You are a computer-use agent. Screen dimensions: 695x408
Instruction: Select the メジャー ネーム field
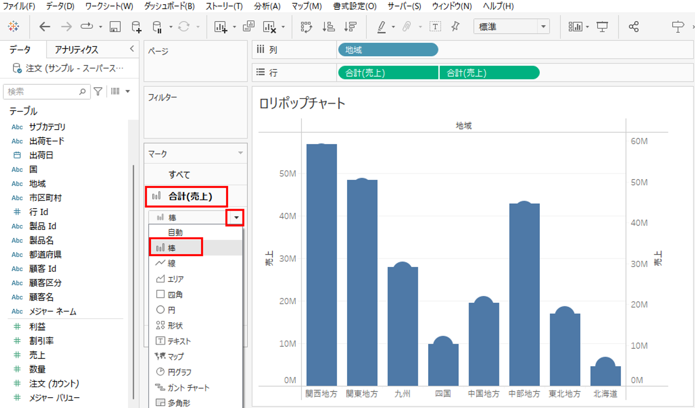point(53,311)
